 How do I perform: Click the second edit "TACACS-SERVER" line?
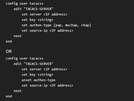pyautogui.click(x=33, y=64)
